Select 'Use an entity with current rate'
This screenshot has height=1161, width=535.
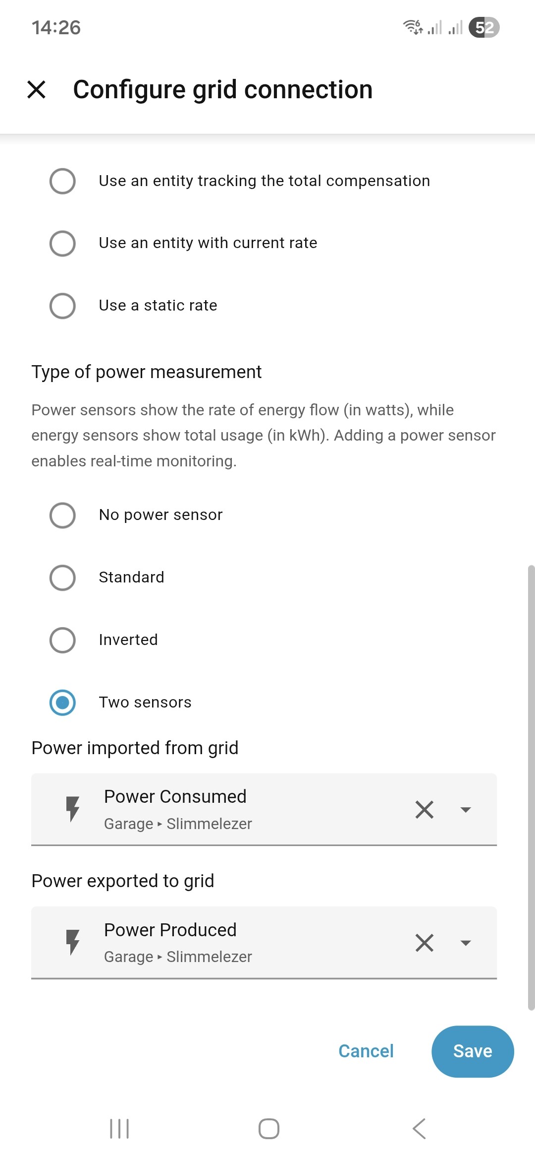62,243
